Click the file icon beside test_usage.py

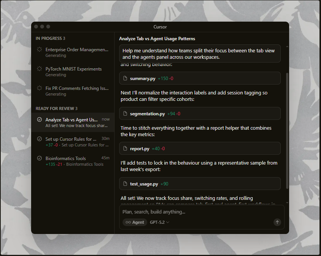pyautogui.click(x=125, y=184)
